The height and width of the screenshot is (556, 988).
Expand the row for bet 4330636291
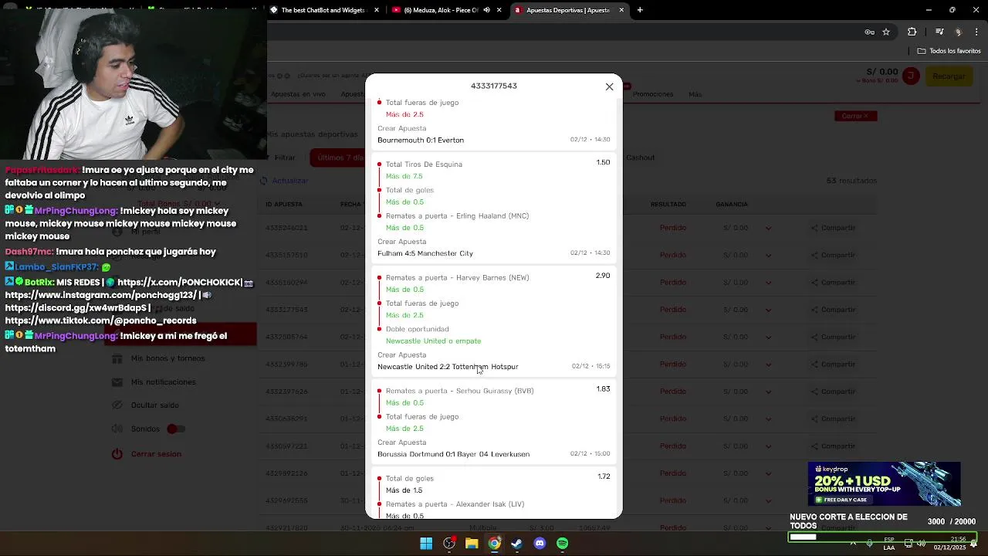tap(768, 419)
